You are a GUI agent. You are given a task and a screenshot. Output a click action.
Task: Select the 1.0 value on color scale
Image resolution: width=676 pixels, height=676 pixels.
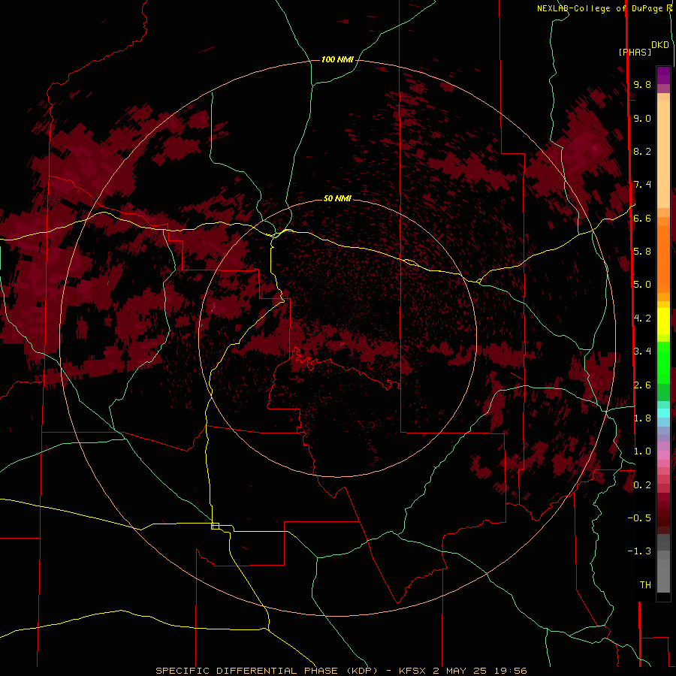coord(642,451)
